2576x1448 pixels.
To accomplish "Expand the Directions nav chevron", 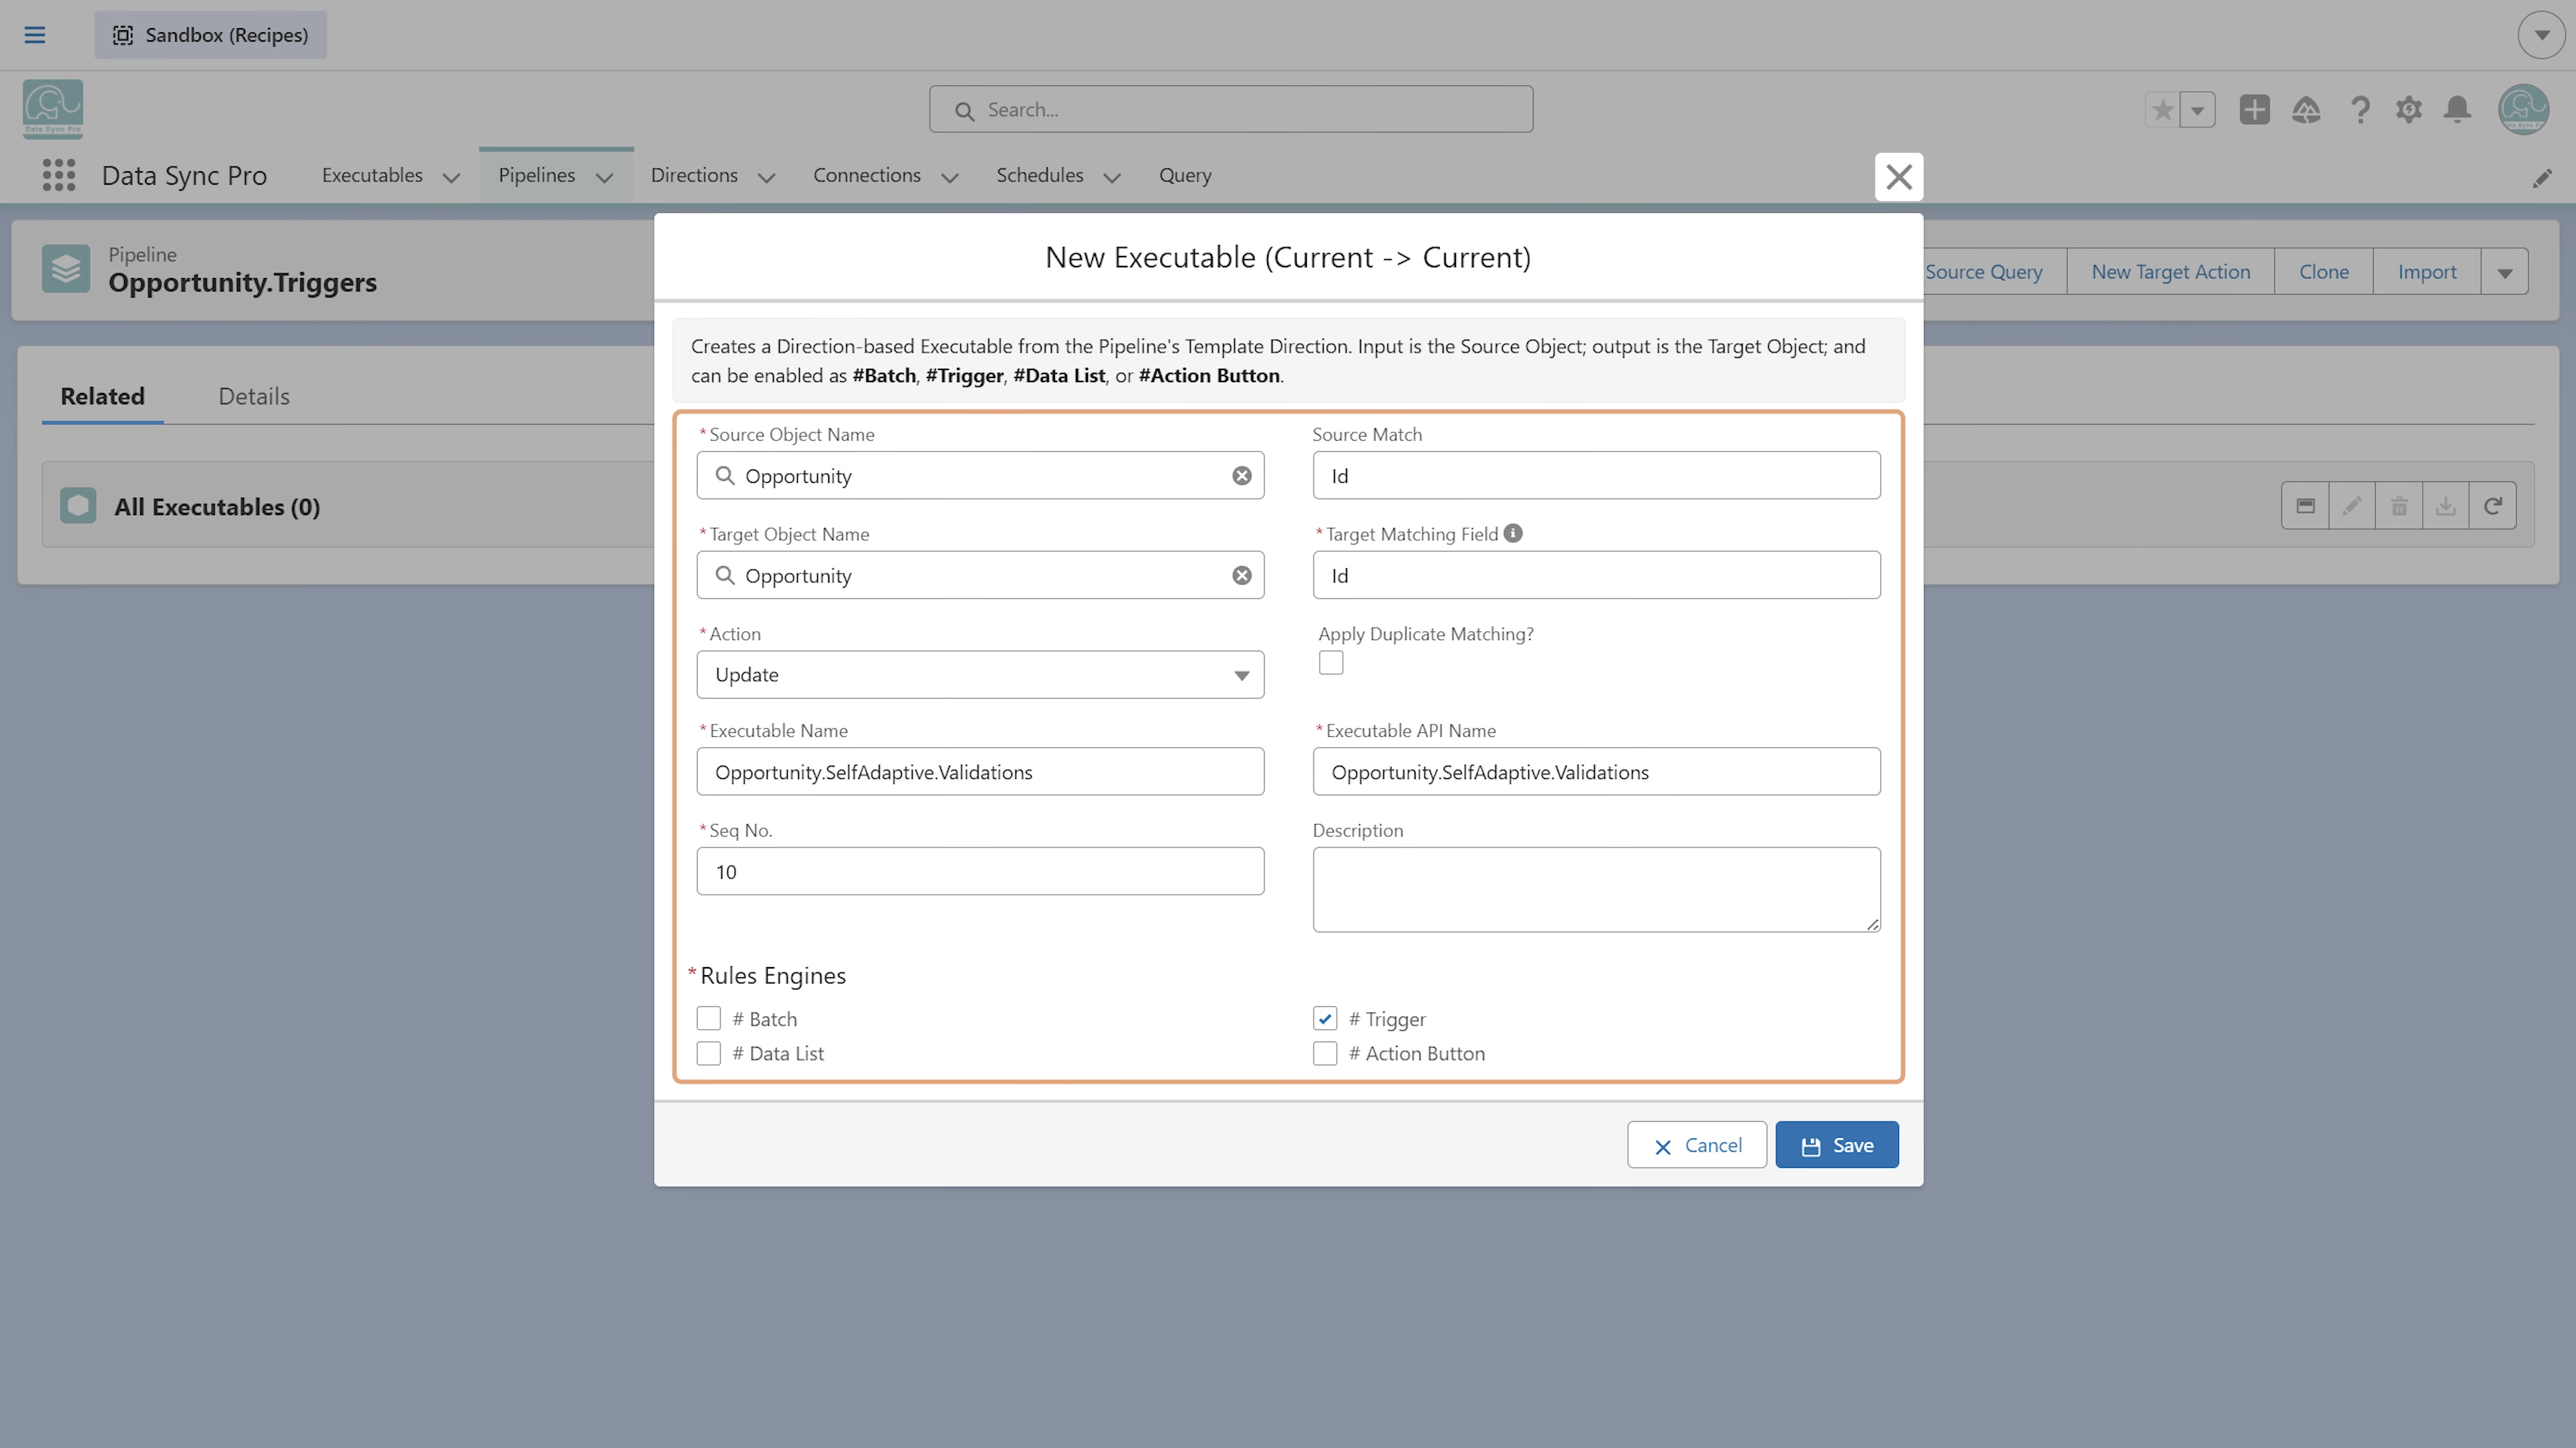I will tap(766, 178).
